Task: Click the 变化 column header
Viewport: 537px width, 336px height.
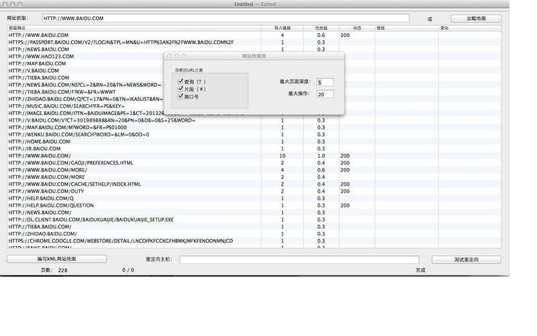Action: click(470, 28)
